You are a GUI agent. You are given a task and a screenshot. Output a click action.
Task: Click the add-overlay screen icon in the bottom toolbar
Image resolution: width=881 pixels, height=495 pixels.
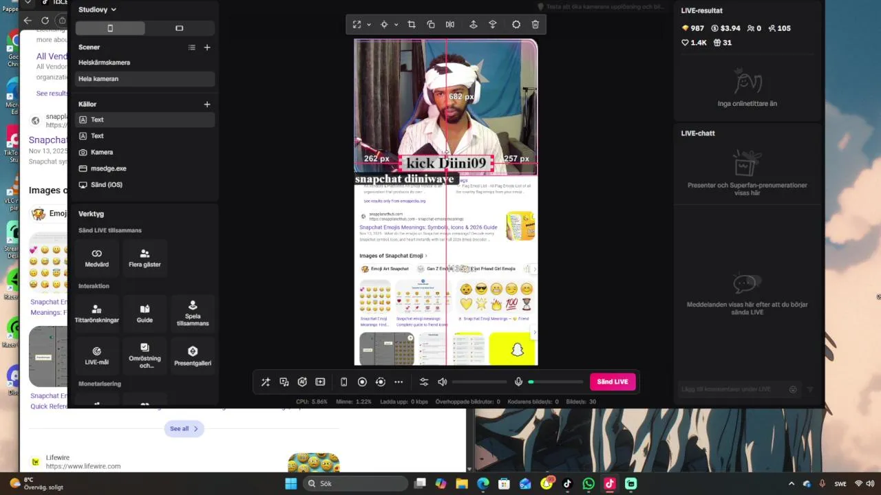[320, 382]
